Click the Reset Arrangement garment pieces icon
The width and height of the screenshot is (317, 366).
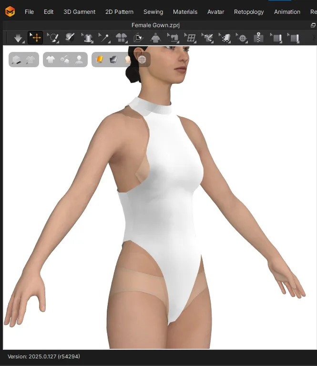click(122, 38)
